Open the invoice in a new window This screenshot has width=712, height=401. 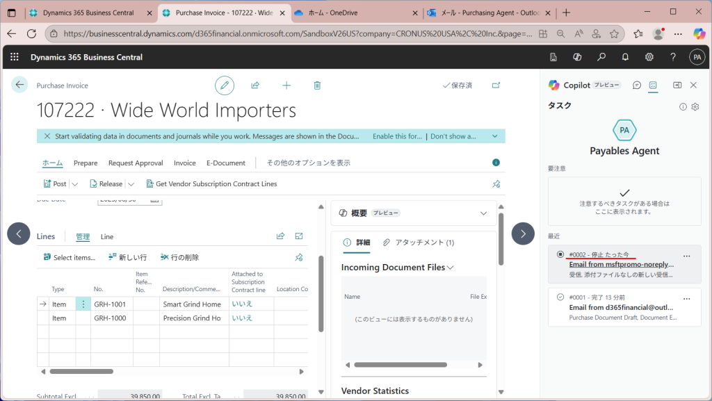pos(496,85)
